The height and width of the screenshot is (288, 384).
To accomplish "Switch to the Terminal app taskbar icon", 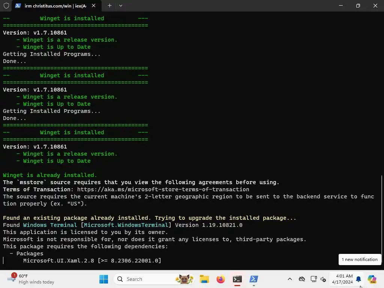I will tap(237, 279).
